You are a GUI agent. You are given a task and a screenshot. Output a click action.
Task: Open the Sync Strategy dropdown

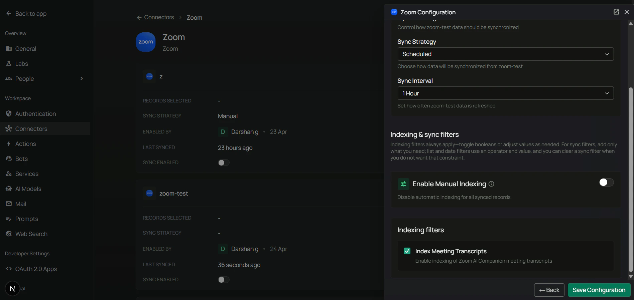point(506,54)
